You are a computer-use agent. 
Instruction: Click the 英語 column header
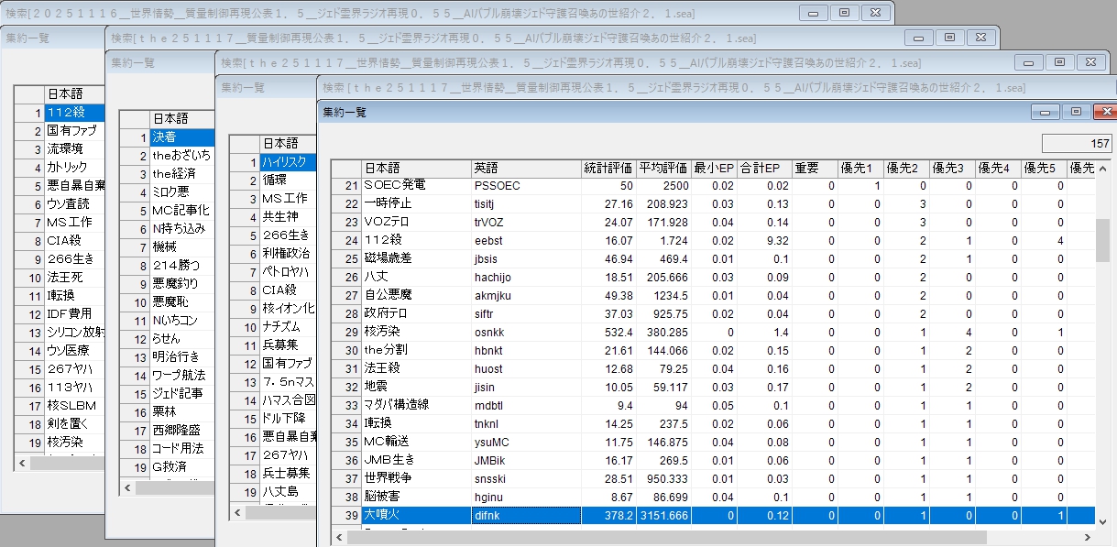(526, 169)
